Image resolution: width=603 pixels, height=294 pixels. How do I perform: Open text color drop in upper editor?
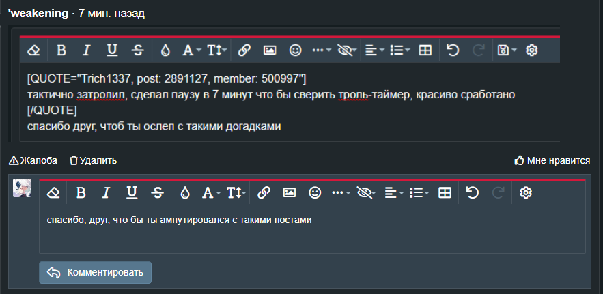point(165,50)
